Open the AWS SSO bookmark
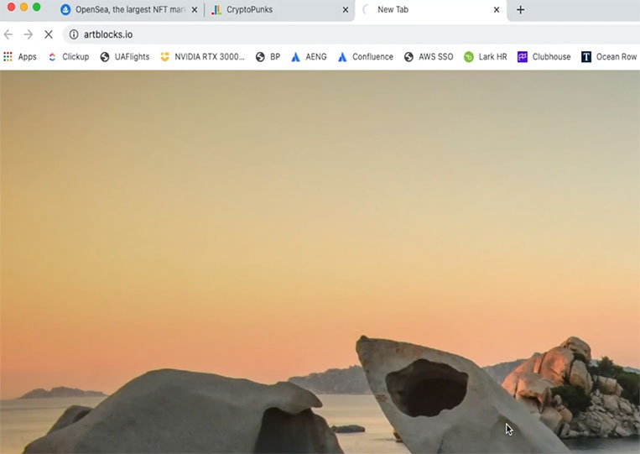640x454 pixels. tap(429, 57)
